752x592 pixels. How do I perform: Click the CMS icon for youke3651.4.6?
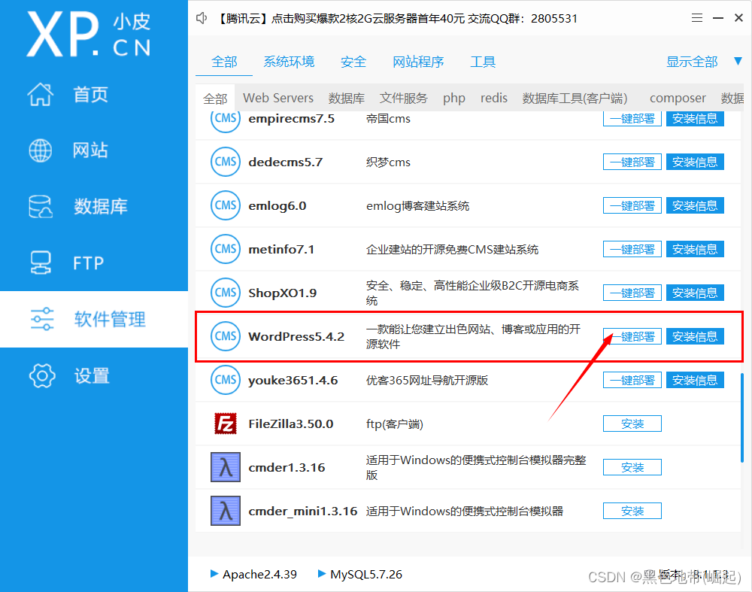(226, 381)
